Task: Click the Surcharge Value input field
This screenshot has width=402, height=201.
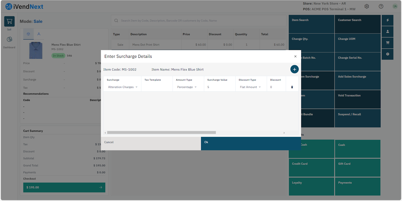Action: 219,87
